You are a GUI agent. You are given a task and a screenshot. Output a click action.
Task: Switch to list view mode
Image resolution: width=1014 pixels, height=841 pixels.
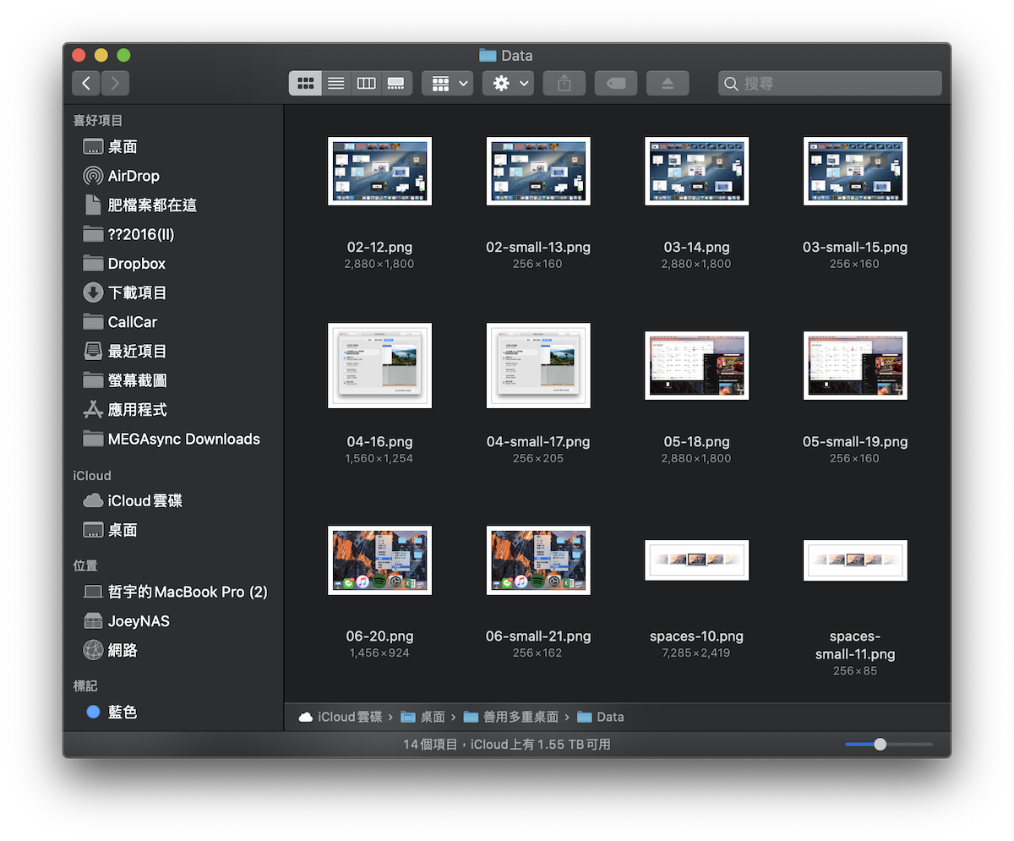pos(335,83)
